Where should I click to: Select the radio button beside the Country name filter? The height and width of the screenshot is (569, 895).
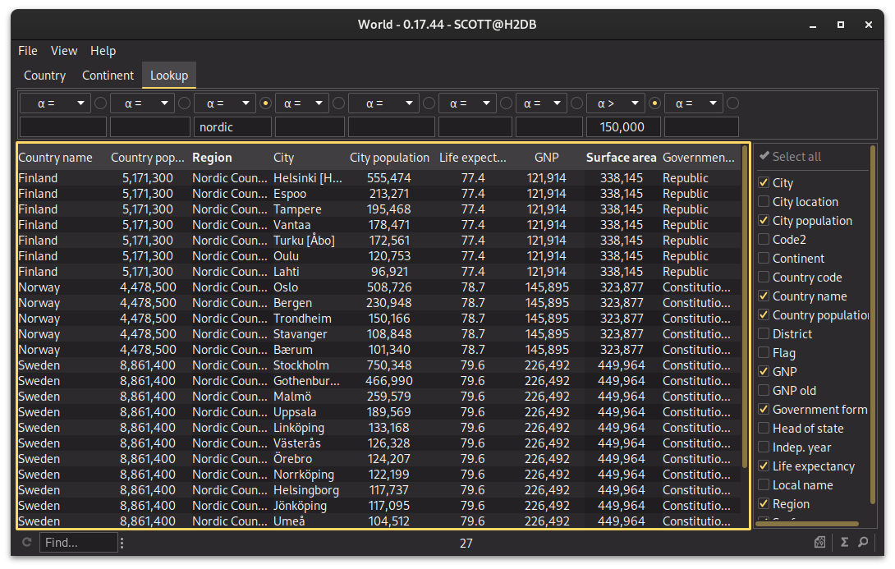pos(100,103)
